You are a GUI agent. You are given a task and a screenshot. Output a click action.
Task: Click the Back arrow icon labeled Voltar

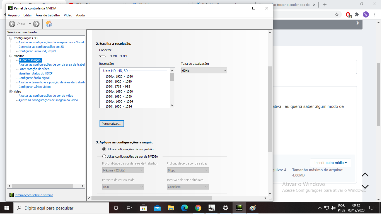coord(12,24)
